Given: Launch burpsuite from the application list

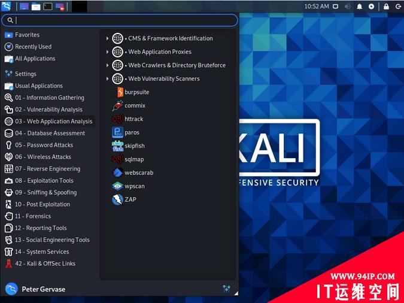Looking at the screenshot, I should [x=130, y=92].
